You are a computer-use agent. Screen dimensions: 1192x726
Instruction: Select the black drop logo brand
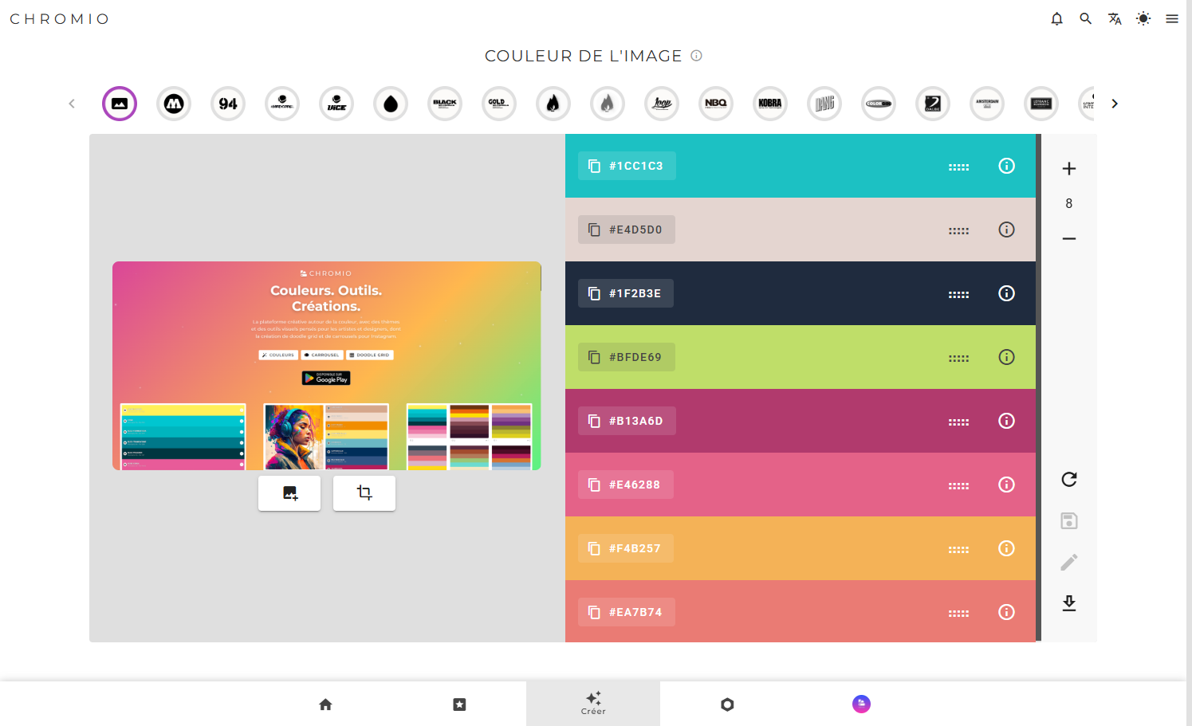pos(391,104)
